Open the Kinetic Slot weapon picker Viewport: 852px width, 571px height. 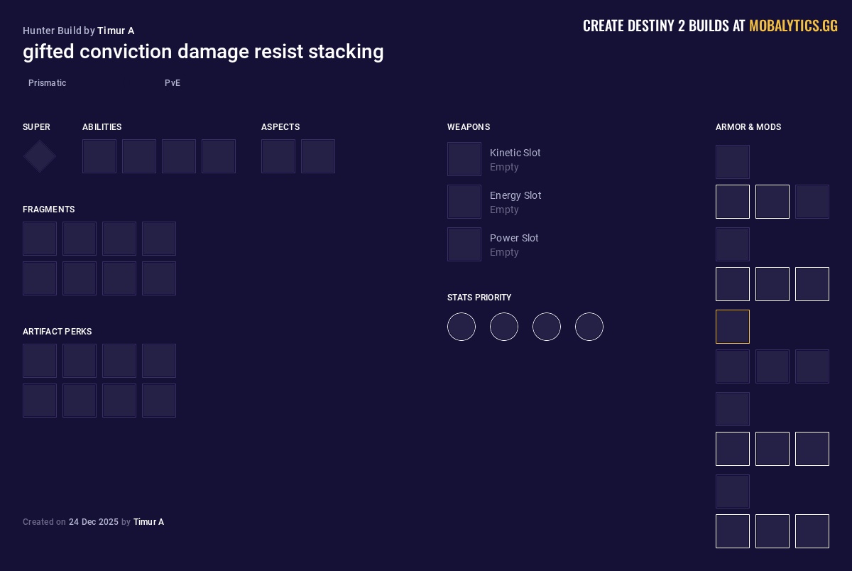pos(464,159)
